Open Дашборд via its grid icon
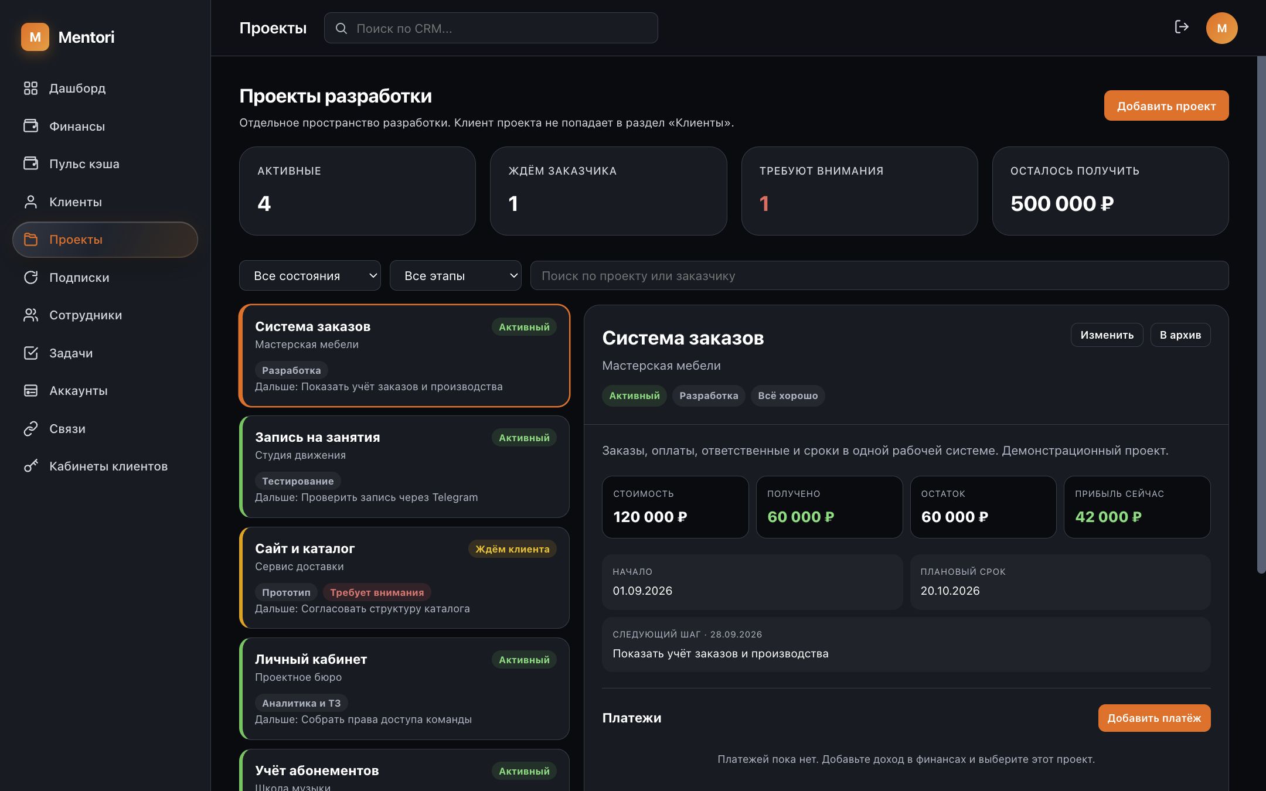 [30, 88]
